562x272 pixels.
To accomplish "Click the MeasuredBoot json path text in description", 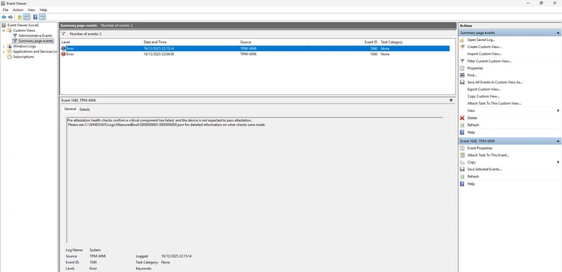I will (135, 125).
